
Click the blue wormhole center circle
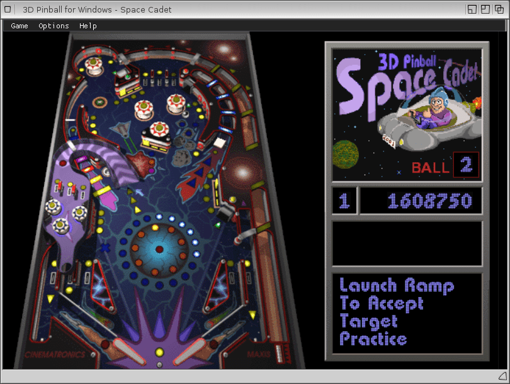pyautogui.click(x=159, y=250)
